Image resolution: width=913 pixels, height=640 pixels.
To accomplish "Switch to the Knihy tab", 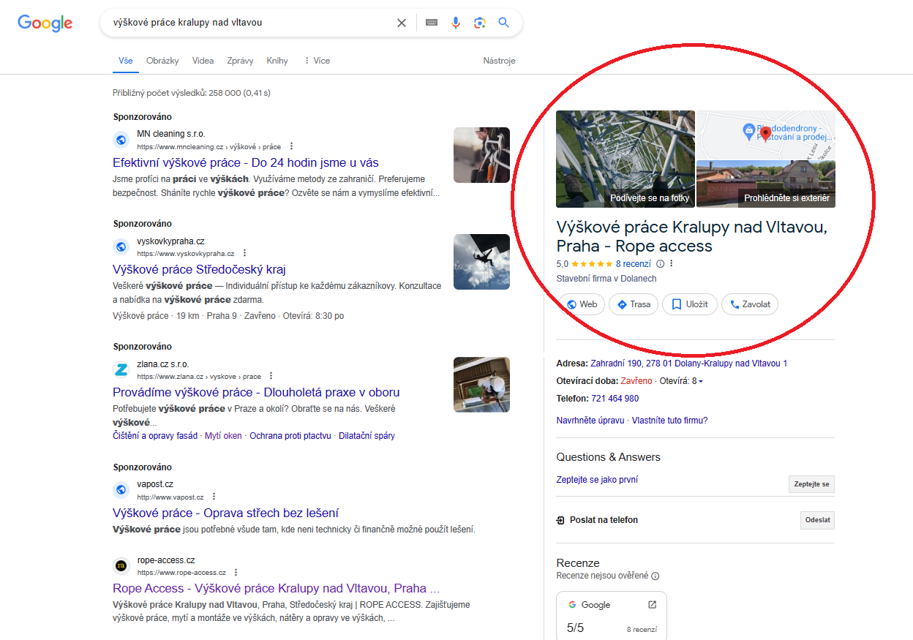I will 277,61.
